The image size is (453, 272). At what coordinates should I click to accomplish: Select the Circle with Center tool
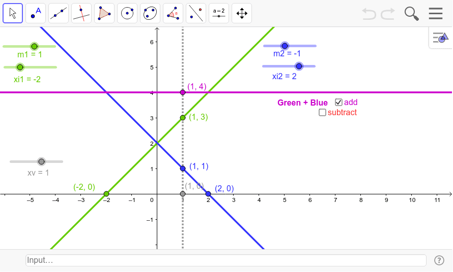pyautogui.click(x=127, y=13)
